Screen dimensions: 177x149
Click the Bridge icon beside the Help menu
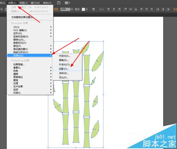point(59,3)
